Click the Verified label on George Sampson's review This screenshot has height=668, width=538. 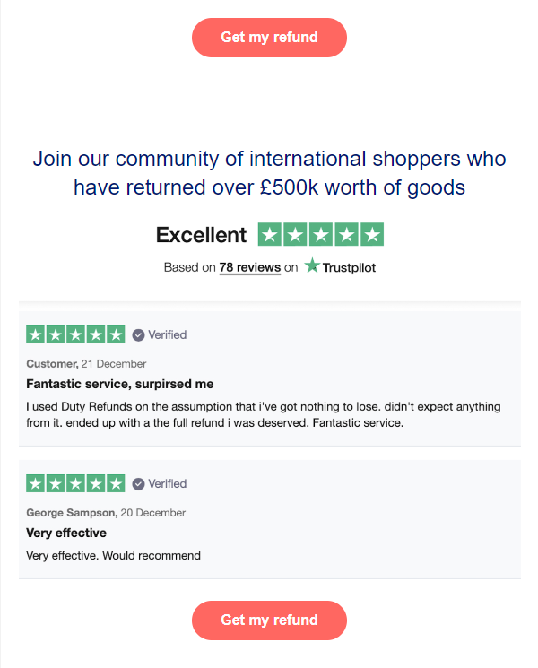coord(168,484)
